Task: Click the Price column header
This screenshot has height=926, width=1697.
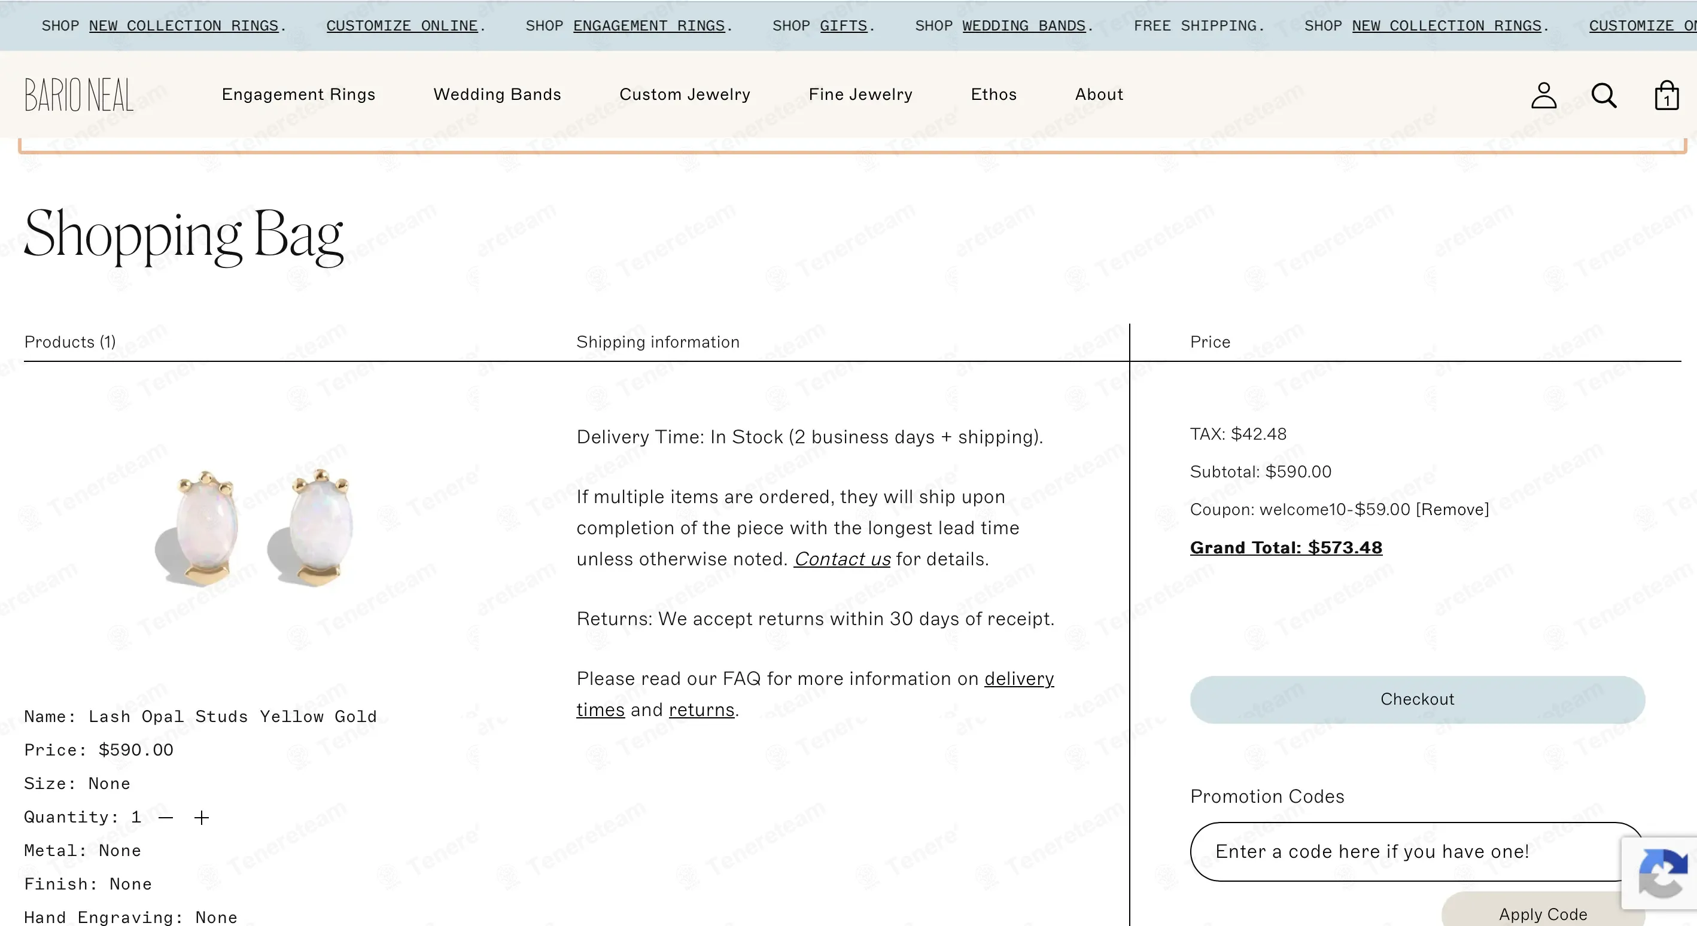Action: point(1209,342)
